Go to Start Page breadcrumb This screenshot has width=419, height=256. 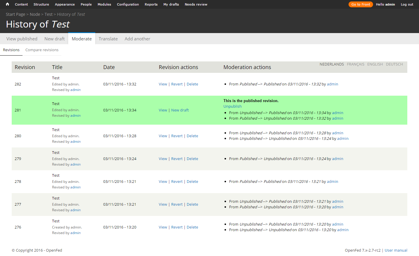click(15, 14)
